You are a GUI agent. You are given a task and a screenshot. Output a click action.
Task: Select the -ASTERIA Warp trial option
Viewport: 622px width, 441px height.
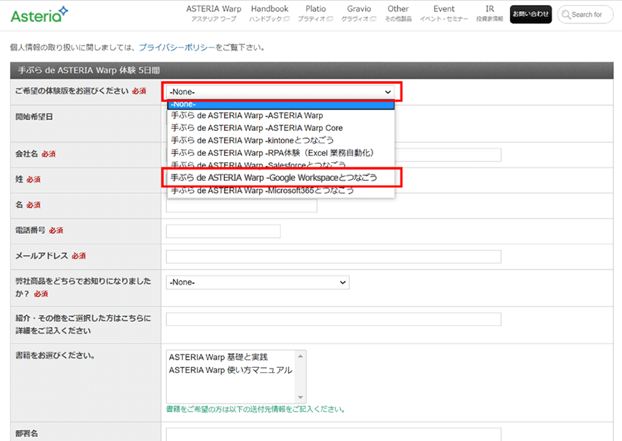click(281, 116)
